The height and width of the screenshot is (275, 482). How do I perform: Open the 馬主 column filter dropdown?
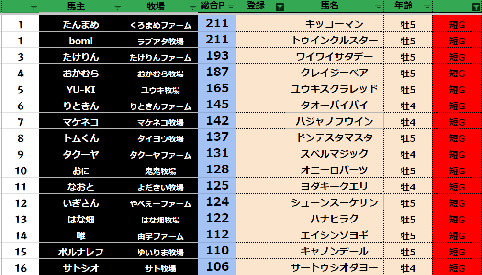(x=118, y=7)
